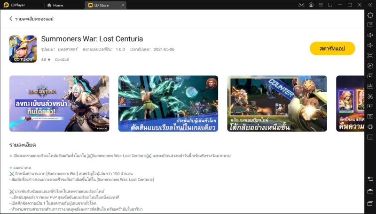Open more tools ellipsis in sidebar
Screen dimensions: 376x214
click(x=370, y=137)
